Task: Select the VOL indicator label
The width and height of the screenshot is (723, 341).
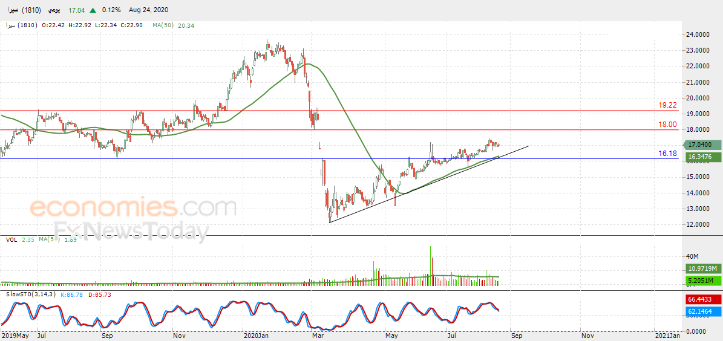Action: [12, 239]
